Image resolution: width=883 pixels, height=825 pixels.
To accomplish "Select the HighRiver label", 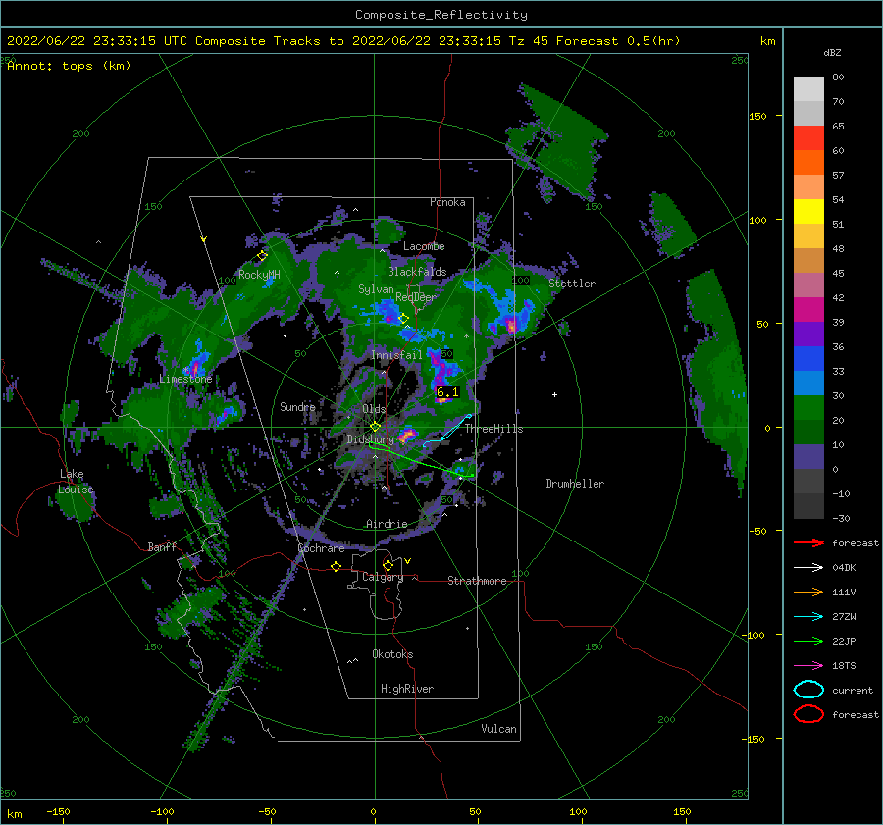I will (x=407, y=689).
